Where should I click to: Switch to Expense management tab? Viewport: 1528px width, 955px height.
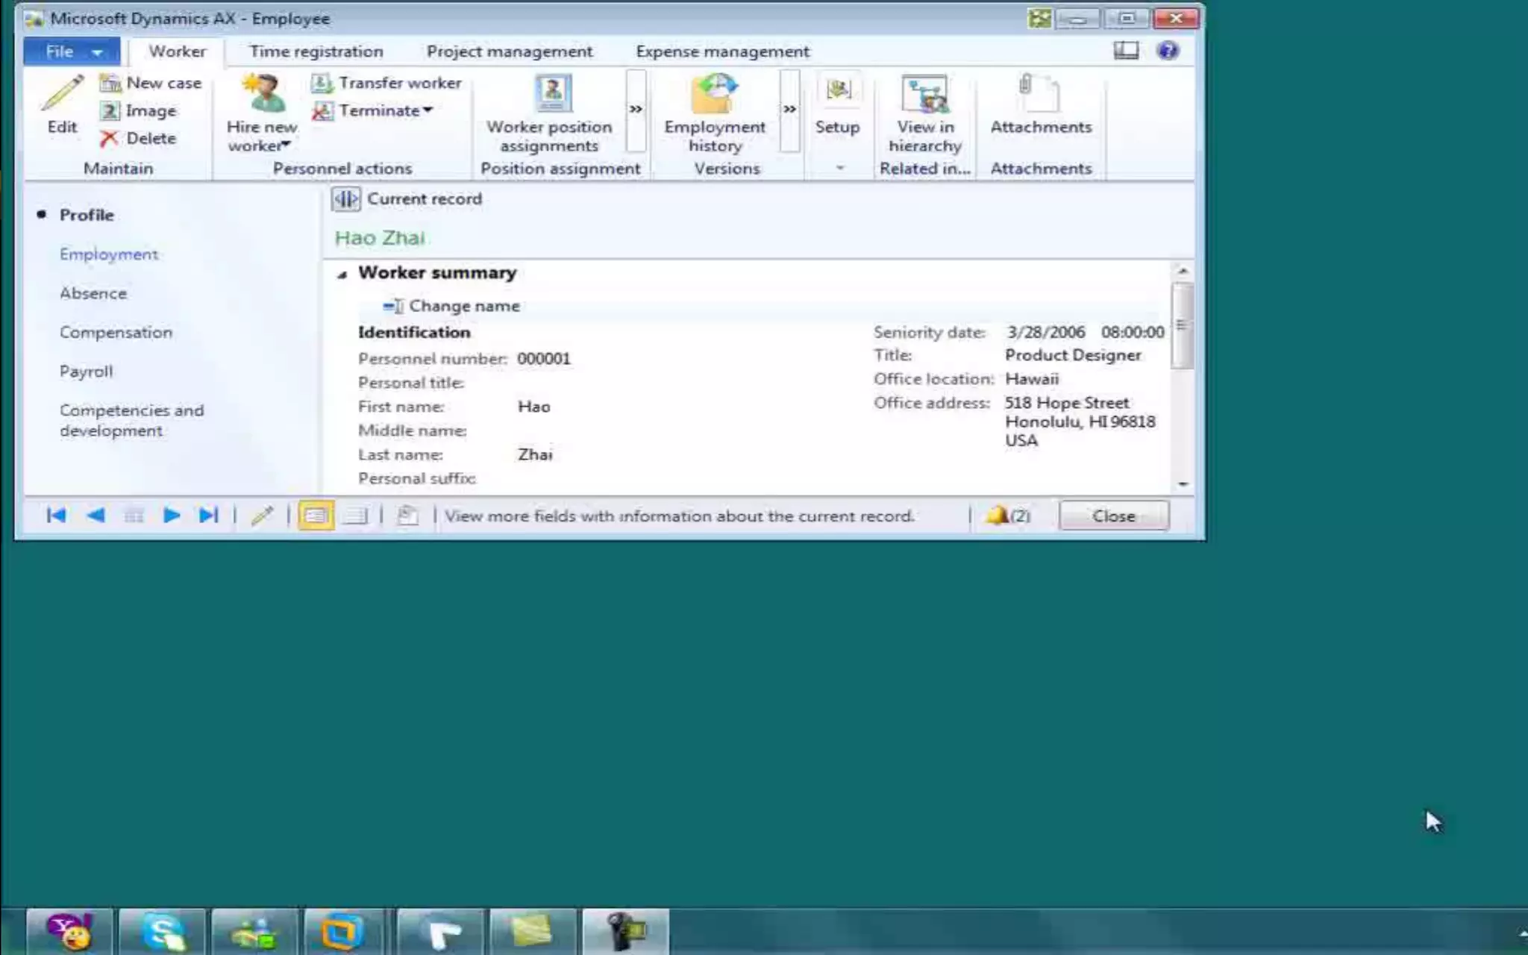coord(722,51)
